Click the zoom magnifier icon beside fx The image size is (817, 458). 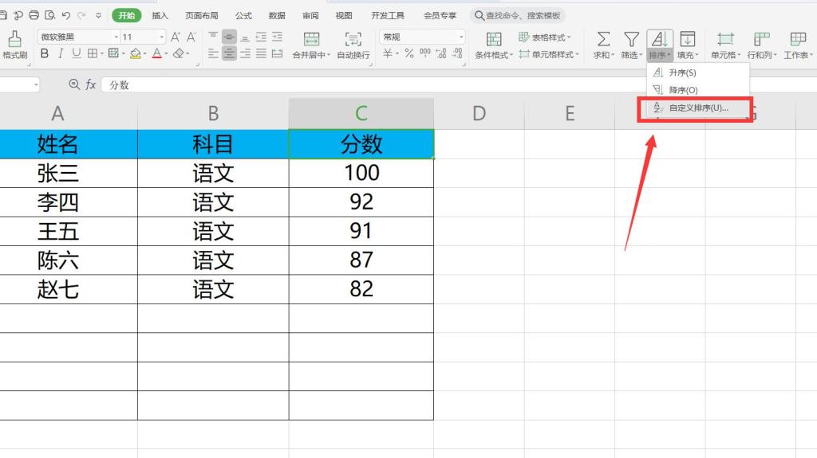tap(74, 84)
